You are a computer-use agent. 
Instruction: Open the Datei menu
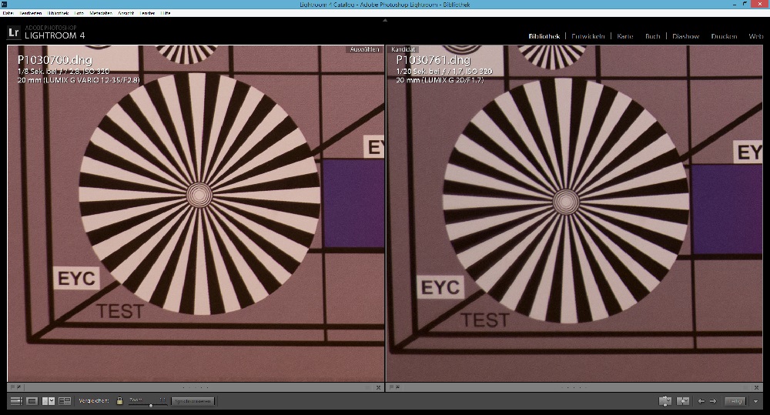(x=8, y=13)
